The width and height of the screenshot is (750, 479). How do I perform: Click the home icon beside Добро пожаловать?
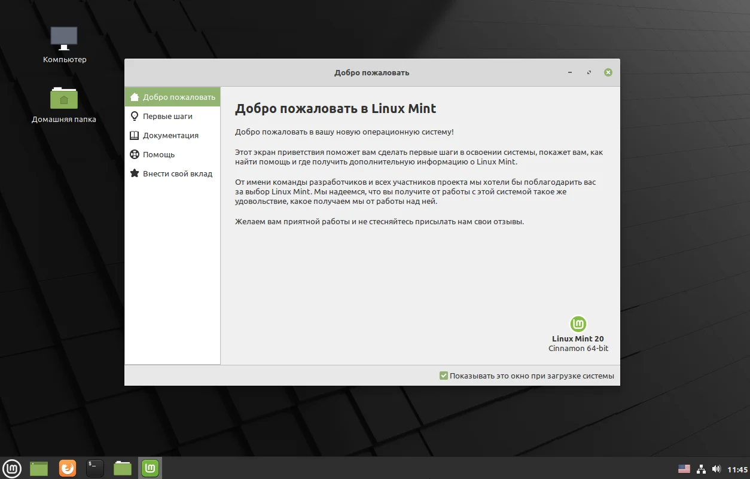pyautogui.click(x=135, y=97)
